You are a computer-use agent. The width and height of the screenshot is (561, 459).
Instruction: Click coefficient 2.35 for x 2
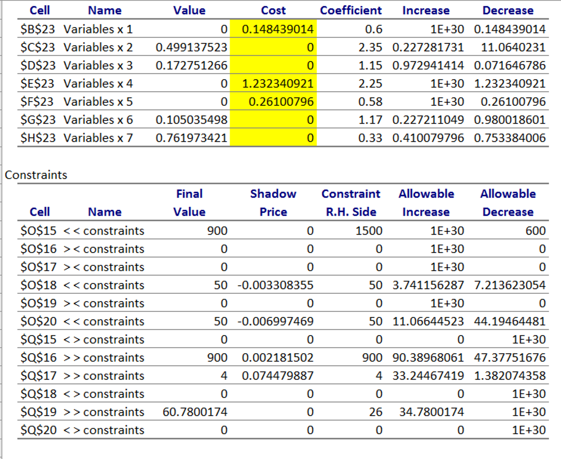point(370,47)
